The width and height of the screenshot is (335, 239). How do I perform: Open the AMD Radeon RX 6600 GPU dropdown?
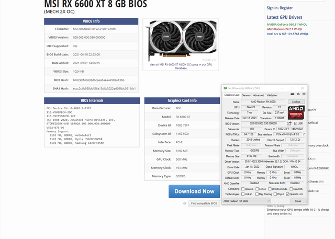coord(247,201)
